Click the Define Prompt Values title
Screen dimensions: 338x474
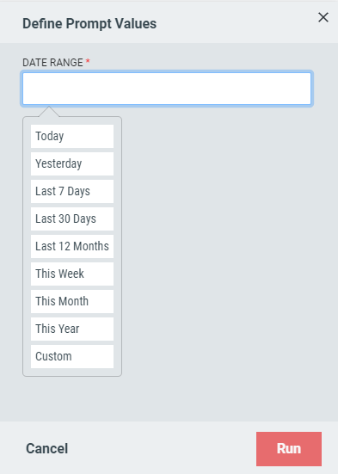89,23
